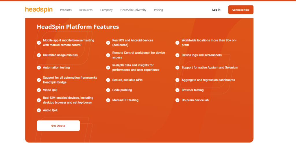Click checkmark beside Support for all automation frameworks
Screen dimensions: 296x154
[39, 80]
